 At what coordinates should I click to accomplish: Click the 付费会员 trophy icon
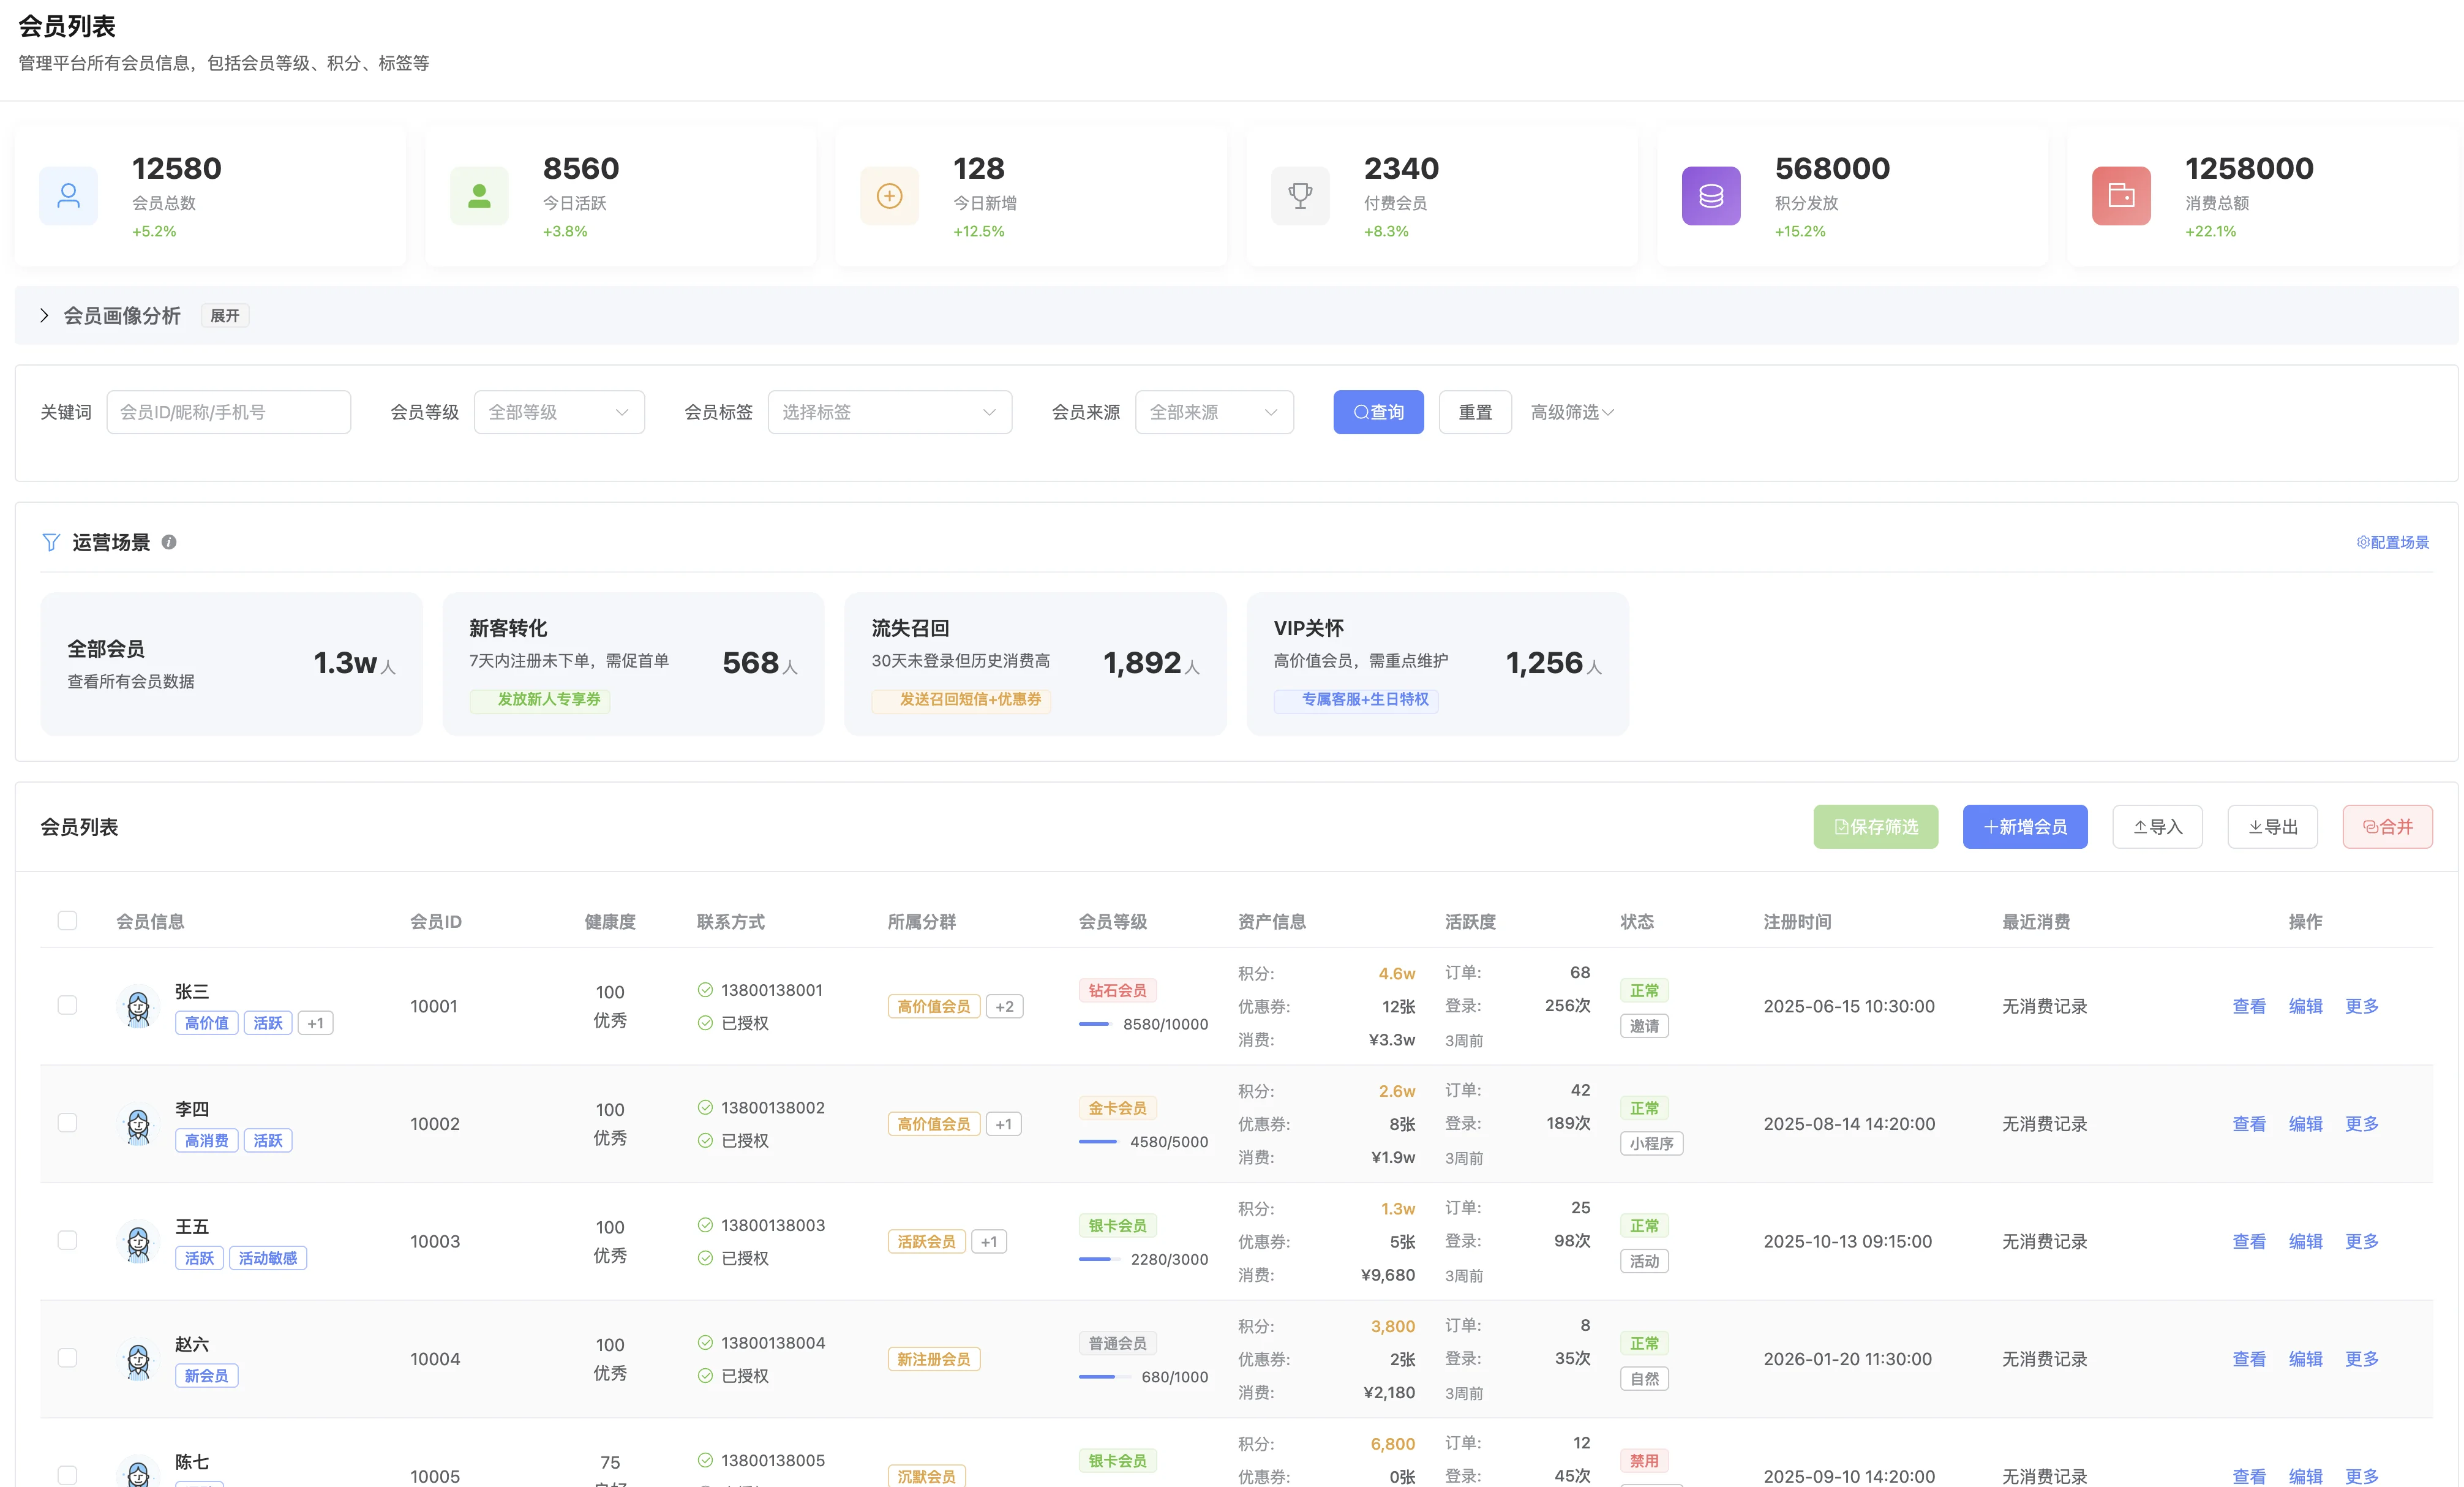(x=1300, y=196)
